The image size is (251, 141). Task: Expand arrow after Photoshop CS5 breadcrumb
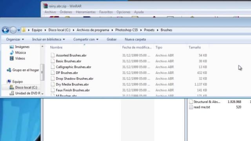[141, 30]
